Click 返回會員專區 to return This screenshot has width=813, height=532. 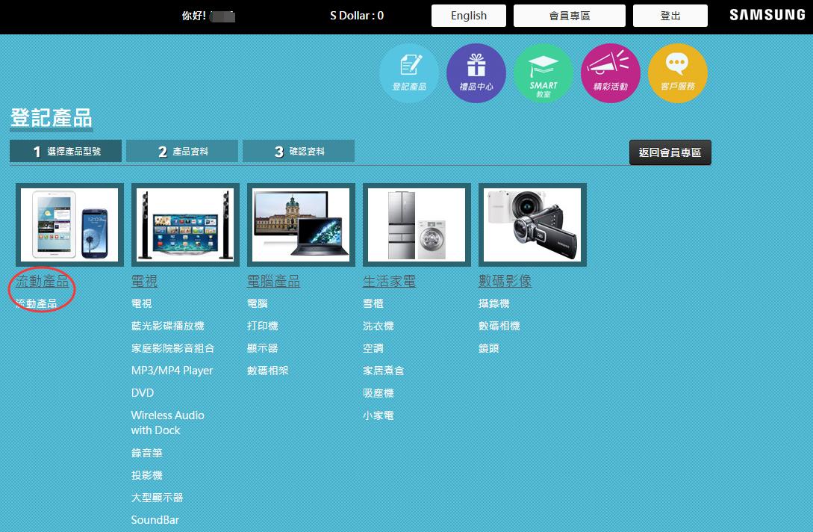click(x=670, y=152)
